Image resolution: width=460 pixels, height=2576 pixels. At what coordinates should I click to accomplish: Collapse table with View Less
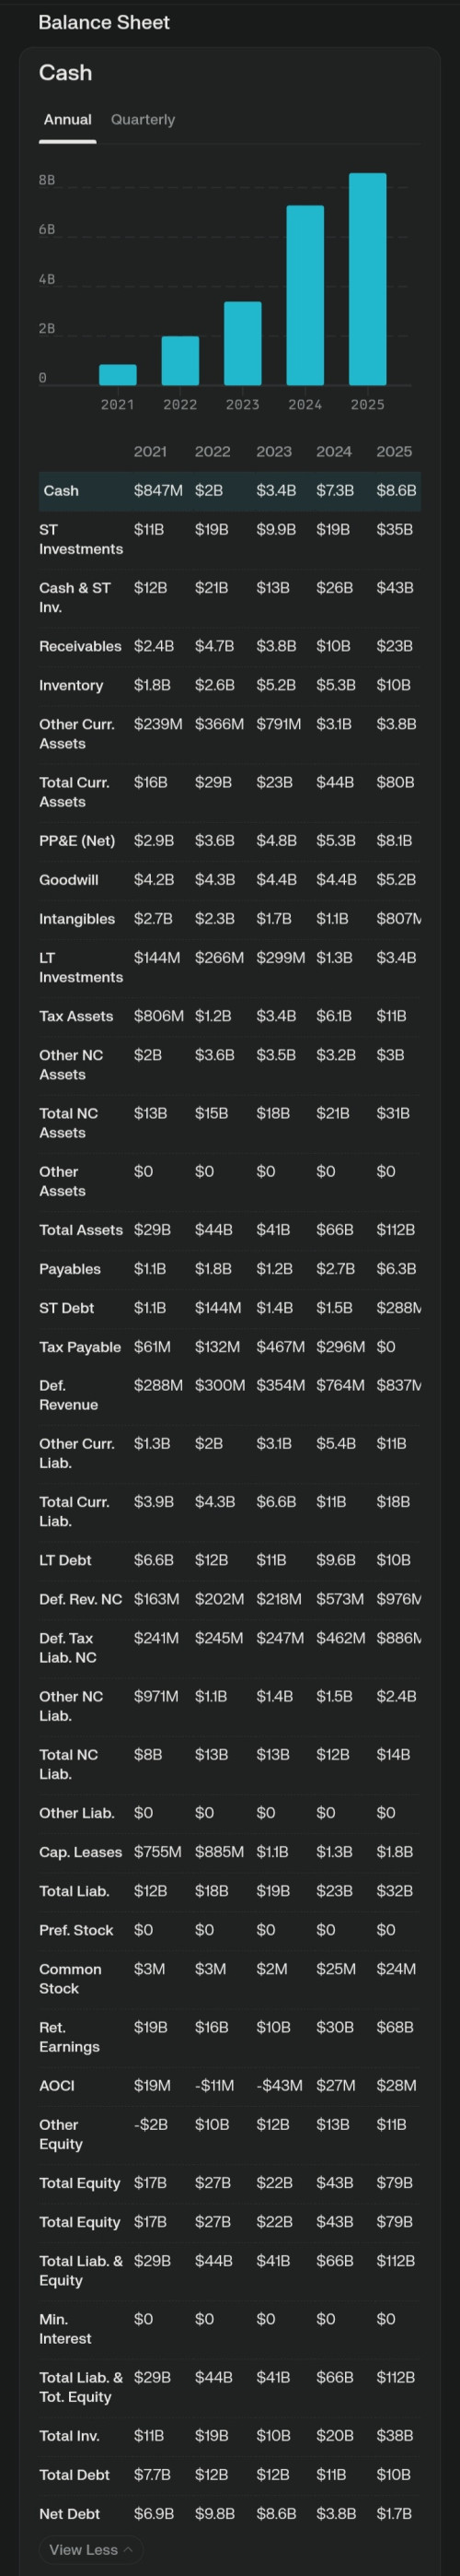tap(91, 2549)
